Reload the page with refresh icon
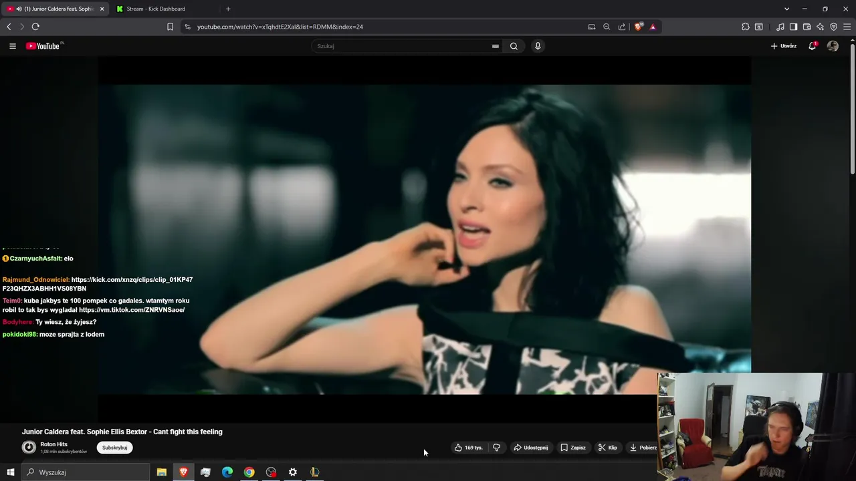Screen dimensions: 856x481 [x=35, y=27]
